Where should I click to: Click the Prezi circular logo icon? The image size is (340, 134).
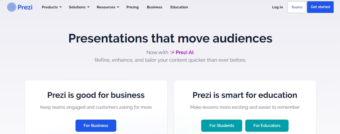11,7
